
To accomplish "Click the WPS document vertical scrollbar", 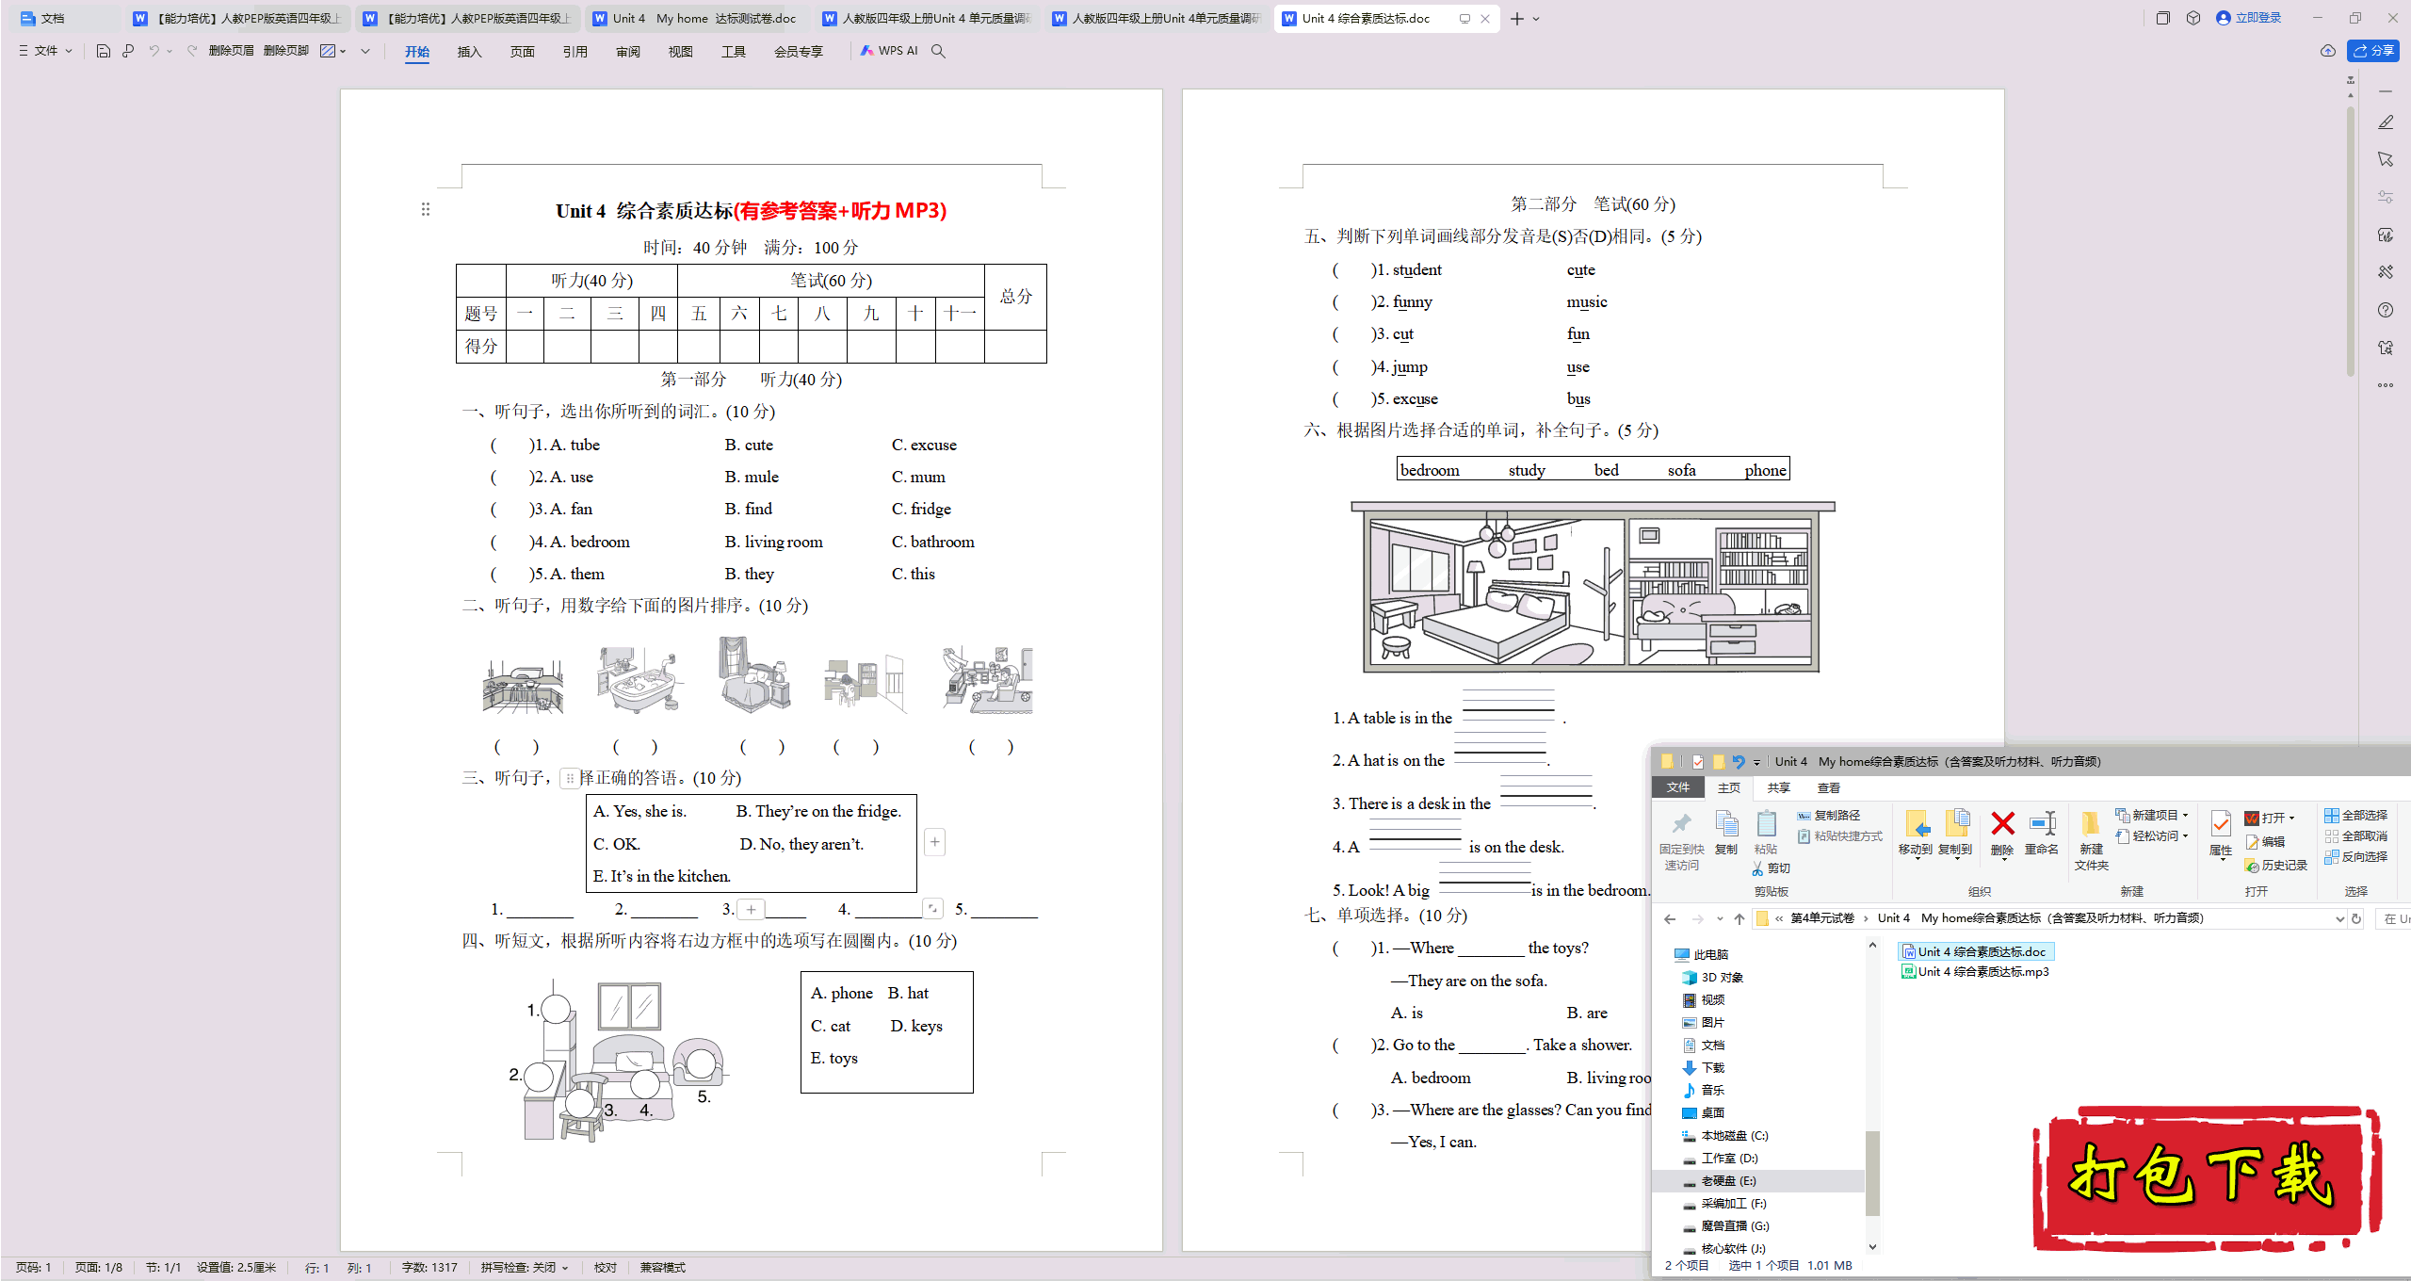I will 2351,240.
